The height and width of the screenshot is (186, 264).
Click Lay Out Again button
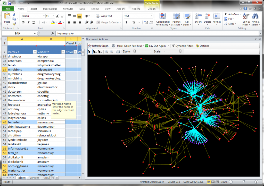click(155, 46)
